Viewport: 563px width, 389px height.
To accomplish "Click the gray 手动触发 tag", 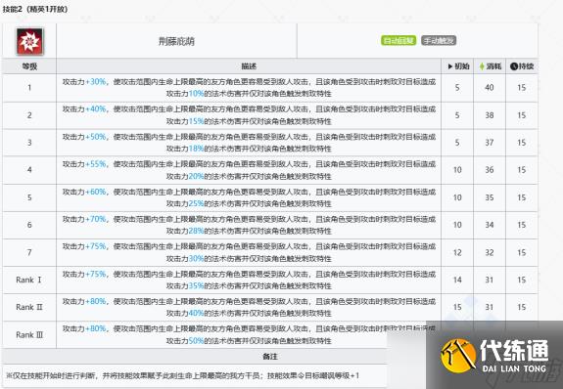I will [439, 41].
